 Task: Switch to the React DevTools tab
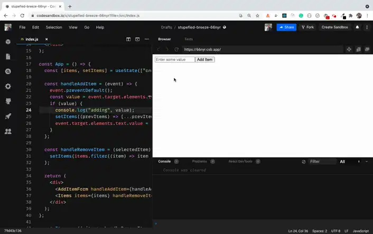tap(240, 161)
